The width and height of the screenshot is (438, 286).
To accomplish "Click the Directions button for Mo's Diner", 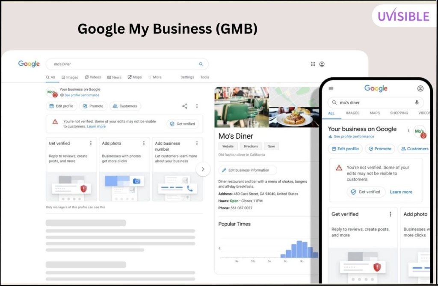I will pyautogui.click(x=251, y=146).
